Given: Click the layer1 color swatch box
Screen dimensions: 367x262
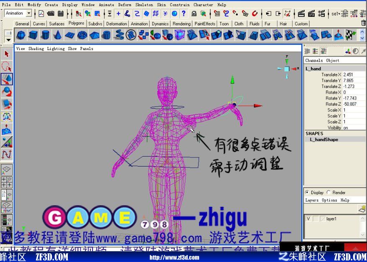Looking at the screenshot, I should click(323, 219).
